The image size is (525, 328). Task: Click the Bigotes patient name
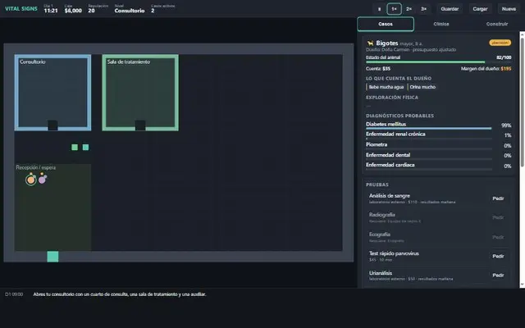[386, 43]
